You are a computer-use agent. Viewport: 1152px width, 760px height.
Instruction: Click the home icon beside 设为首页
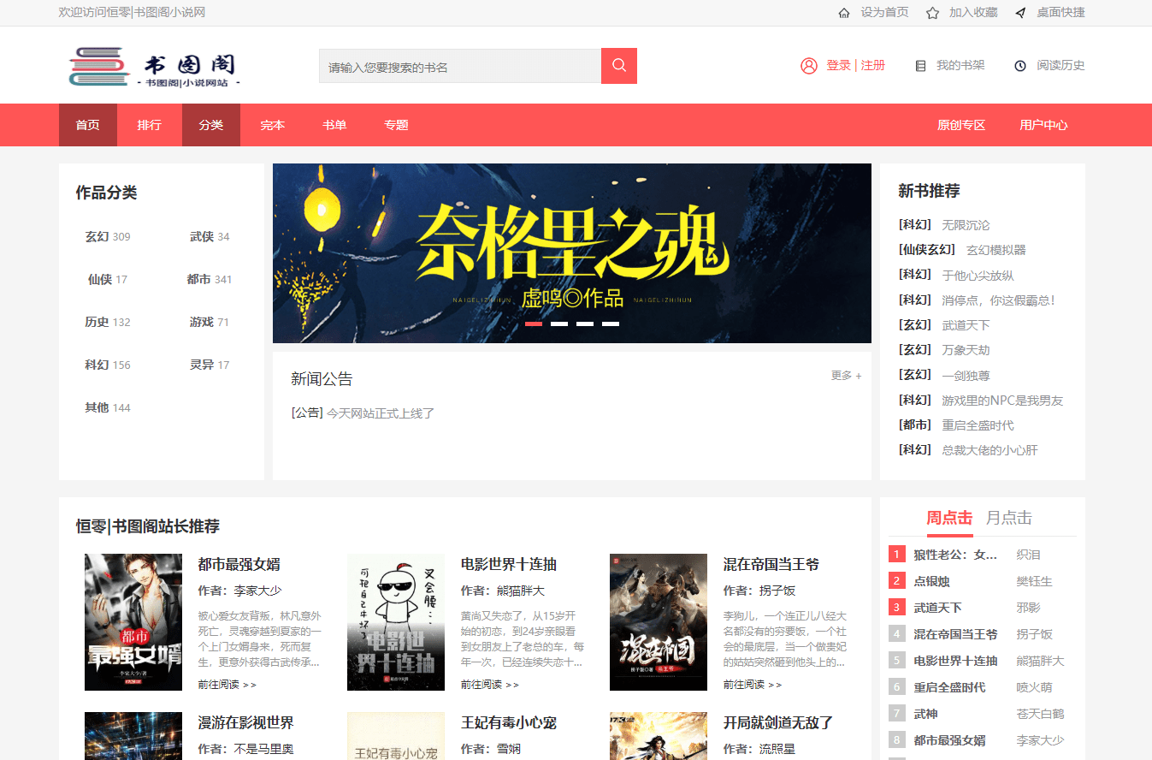click(844, 13)
